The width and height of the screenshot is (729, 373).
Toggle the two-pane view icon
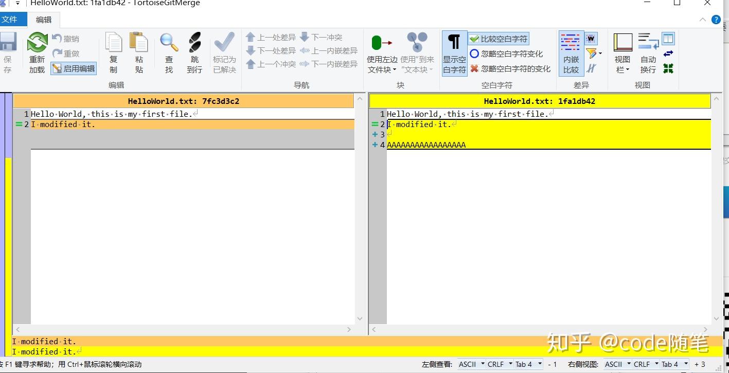tap(668, 39)
